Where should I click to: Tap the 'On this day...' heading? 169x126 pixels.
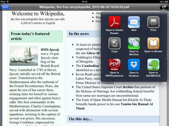(x=81, y=119)
